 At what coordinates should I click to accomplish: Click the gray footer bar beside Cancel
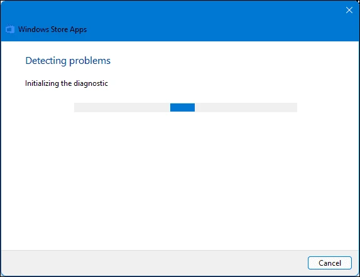[154, 263]
